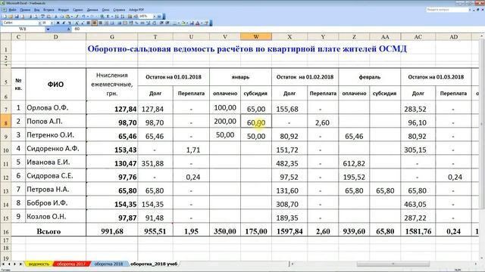Viewport: 485px width, 272px height.
Task: Click the Open file toolbar icon
Action: click(x=10, y=16)
